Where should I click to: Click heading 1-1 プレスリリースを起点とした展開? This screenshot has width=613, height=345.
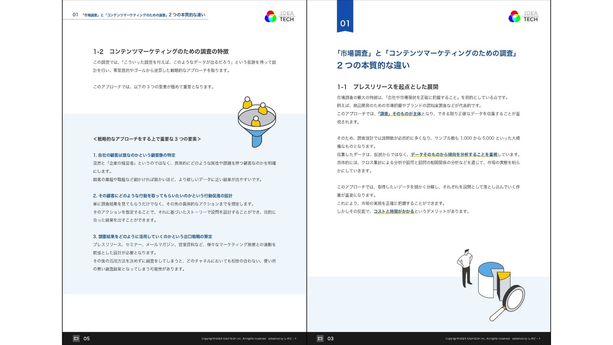click(x=388, y=87)
